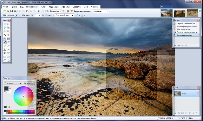Viewport: 203px width, 121px height.
Task: Select the Text tool
Action: coord(5,53)
